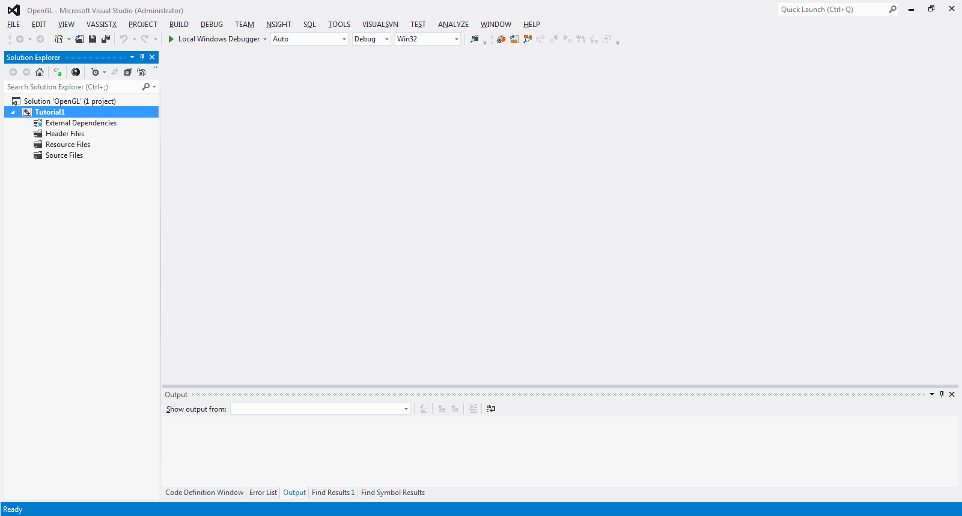Screen dimensions: 962x516
Task: Click the Navigate Backward toolbar arrow
Action: pos(20,39)
